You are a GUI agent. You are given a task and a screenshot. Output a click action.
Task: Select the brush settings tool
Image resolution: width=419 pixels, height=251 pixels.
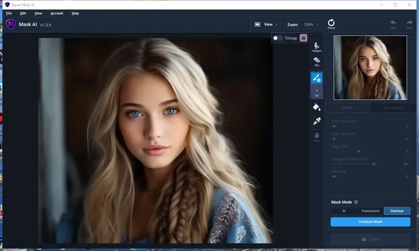[x=317, y=78]
